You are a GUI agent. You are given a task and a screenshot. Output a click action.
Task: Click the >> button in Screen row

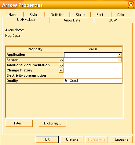point(61,60)
